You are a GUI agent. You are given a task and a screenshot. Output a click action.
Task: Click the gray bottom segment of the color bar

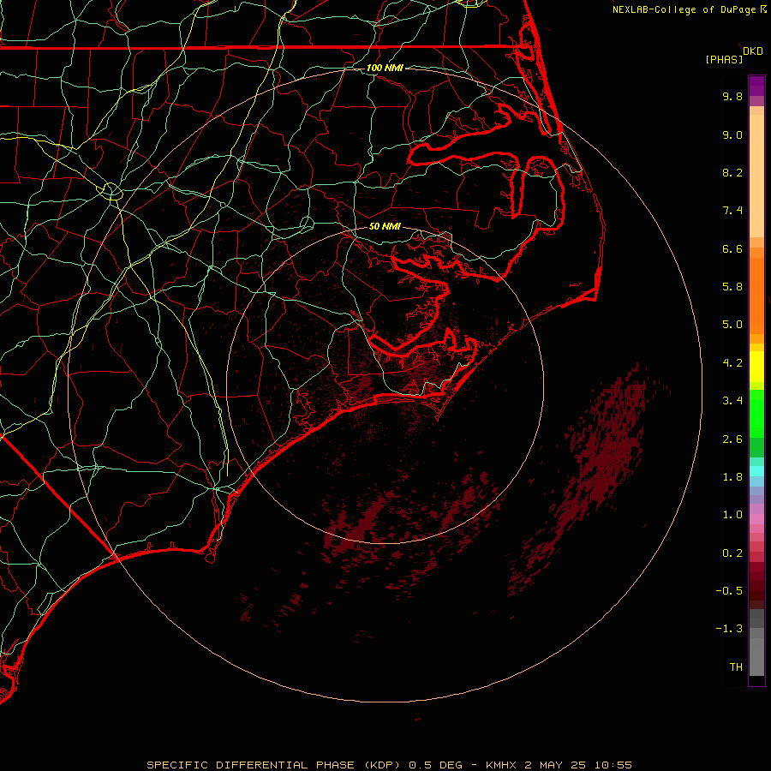point(756,657)
